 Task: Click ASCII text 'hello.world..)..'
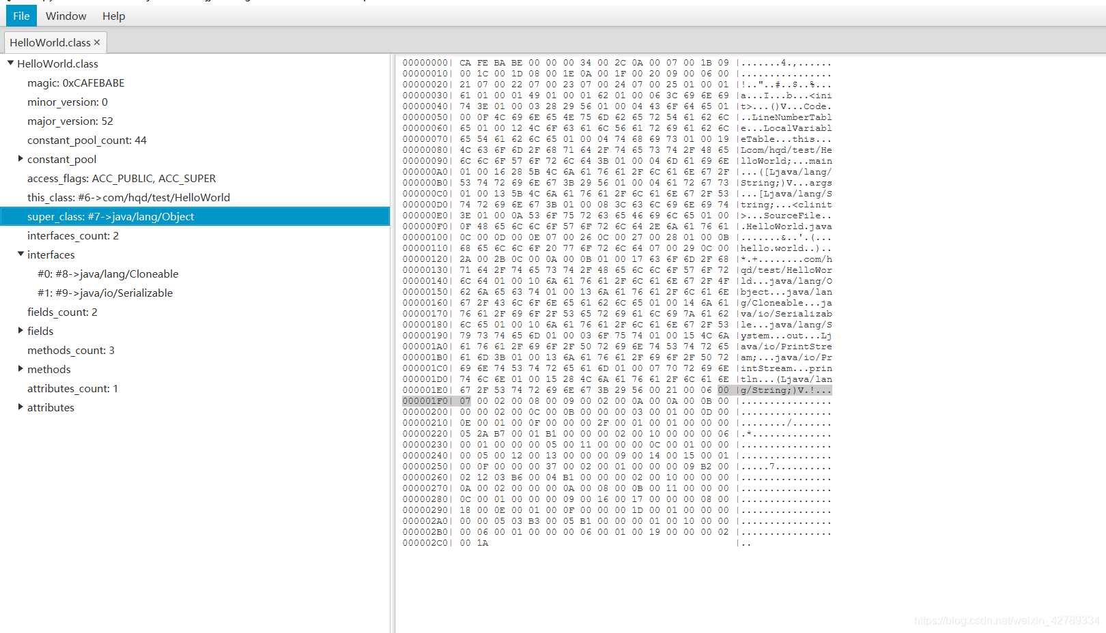point(786,248)
